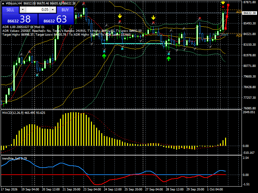
Task: Sell at bid price 86632 38
Action: [20, 19]
